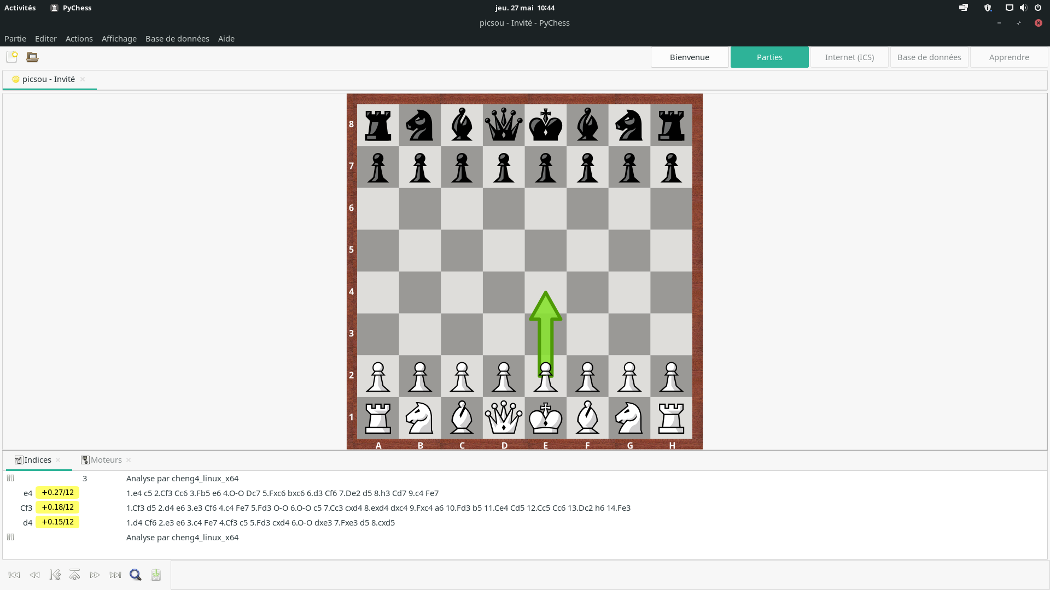The image size is (1050, 590).
Task: Jump to the last move
Action: [x=115, y=575]
